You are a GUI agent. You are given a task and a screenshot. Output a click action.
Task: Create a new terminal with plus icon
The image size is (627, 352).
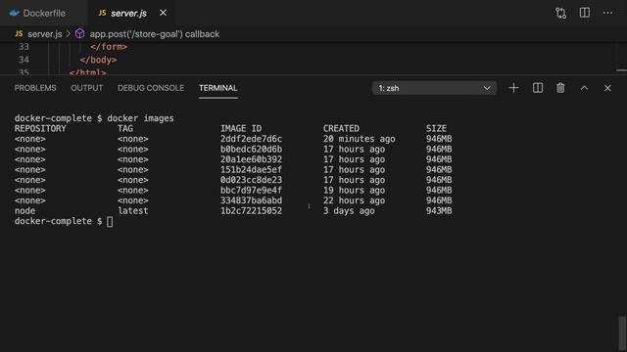[x=513, y=88]
